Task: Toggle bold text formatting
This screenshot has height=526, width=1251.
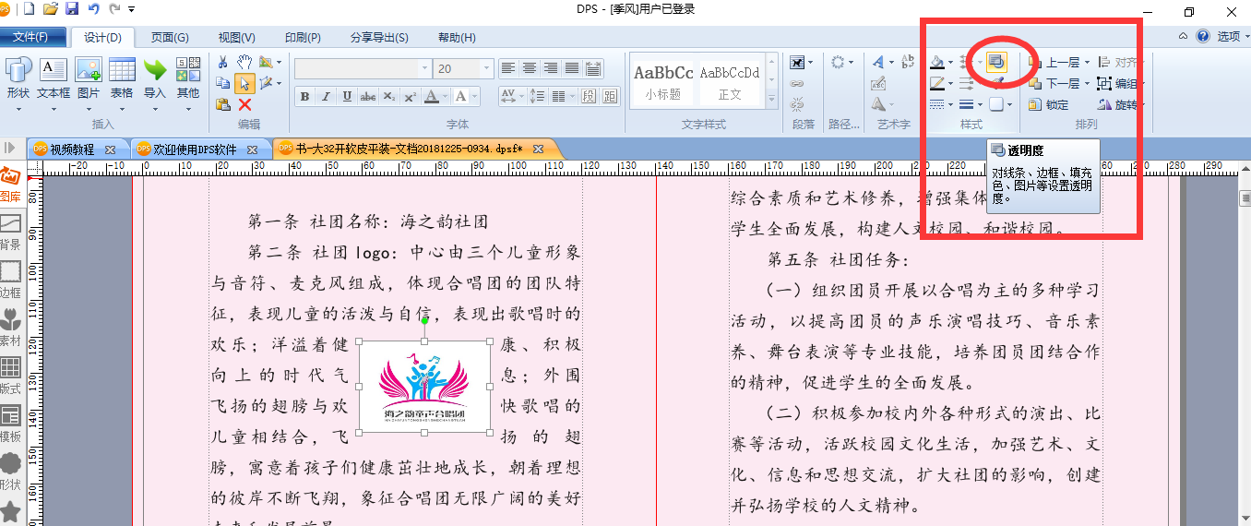Action: [304, 96]
